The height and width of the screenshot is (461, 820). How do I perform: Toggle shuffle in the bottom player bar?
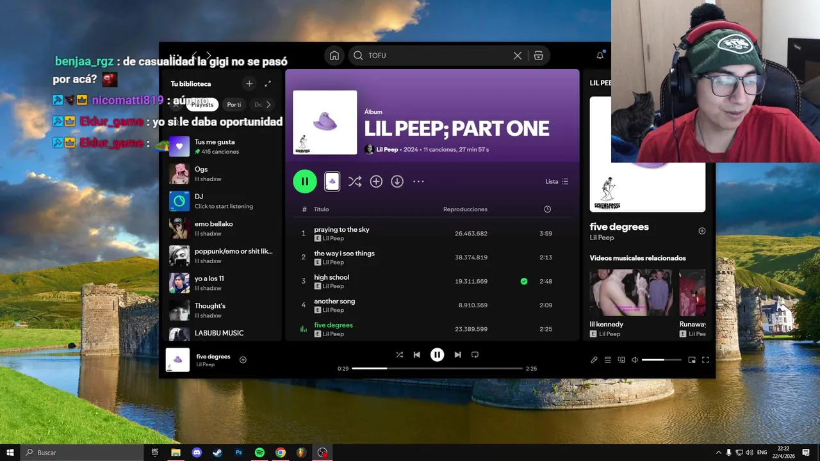pos(399,355)
